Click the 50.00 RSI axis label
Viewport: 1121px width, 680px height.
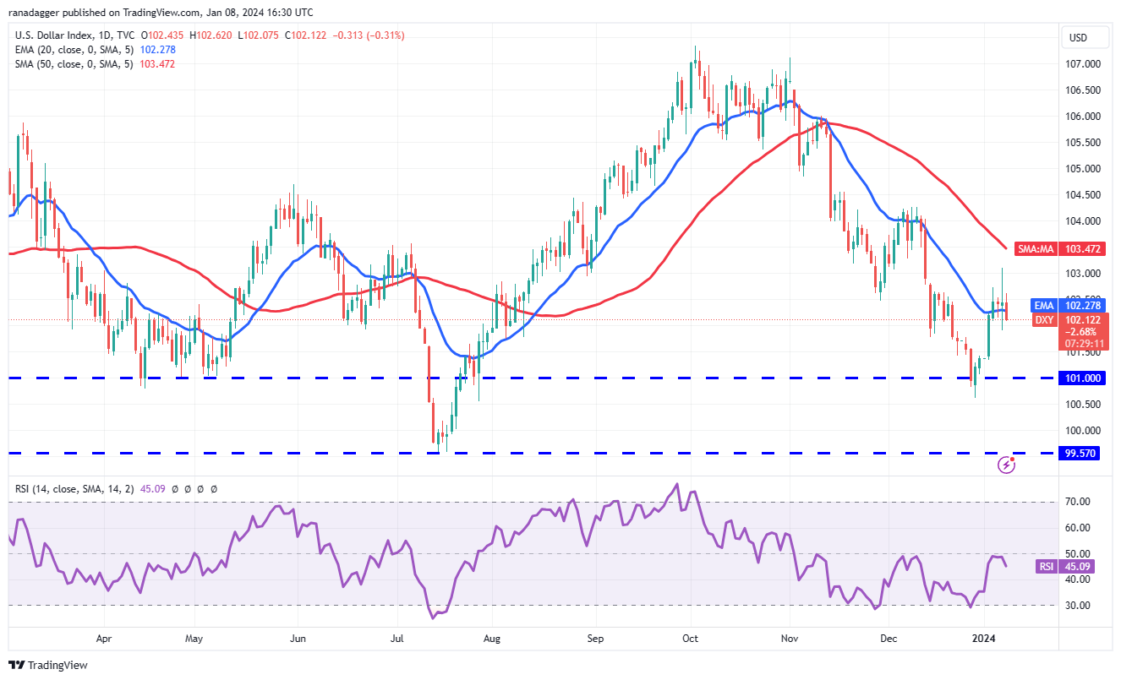1079,554
